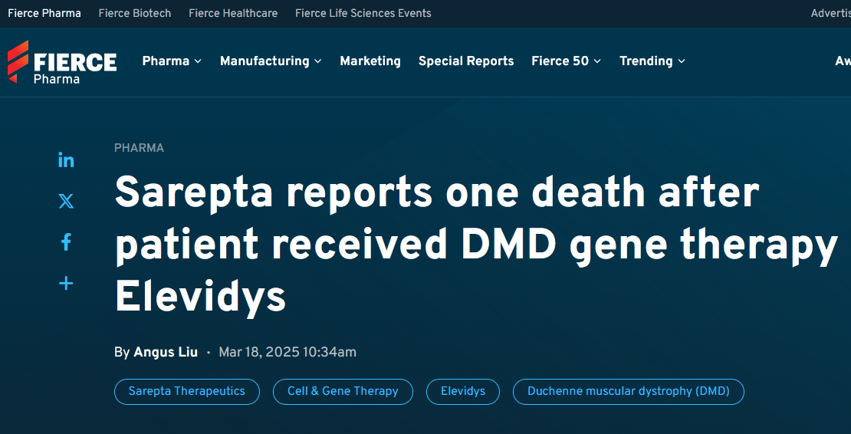851x434 pixels.
Task: Share article on LinkedIn
Action: point(66,160)
